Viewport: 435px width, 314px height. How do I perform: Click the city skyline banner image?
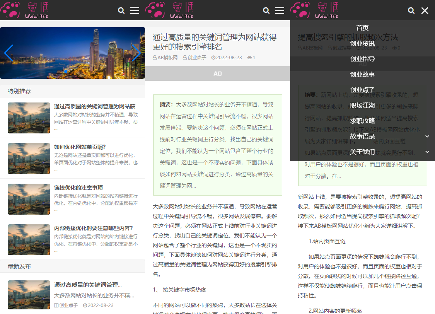click(x=72, y=53)
